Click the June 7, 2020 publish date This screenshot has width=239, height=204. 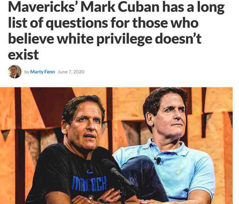pyautogui.click(x=71, y=72)
